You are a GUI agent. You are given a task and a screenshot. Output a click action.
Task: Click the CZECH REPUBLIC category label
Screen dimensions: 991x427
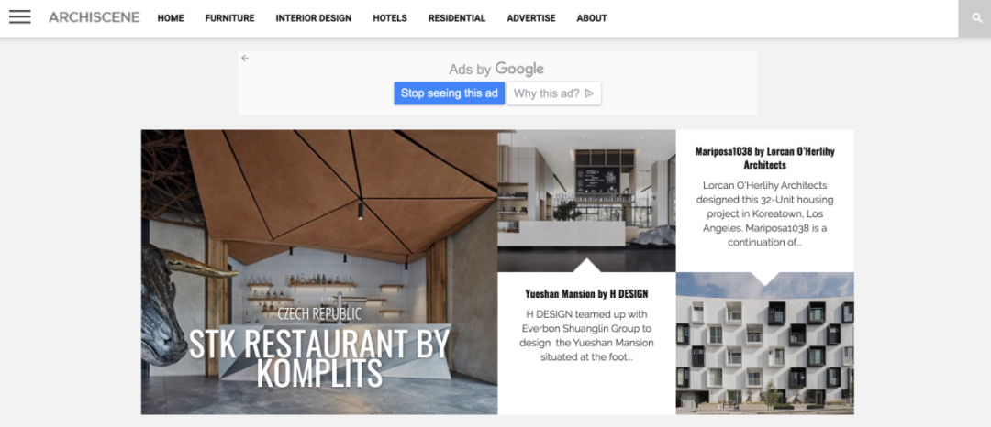(x=320, y=313)
